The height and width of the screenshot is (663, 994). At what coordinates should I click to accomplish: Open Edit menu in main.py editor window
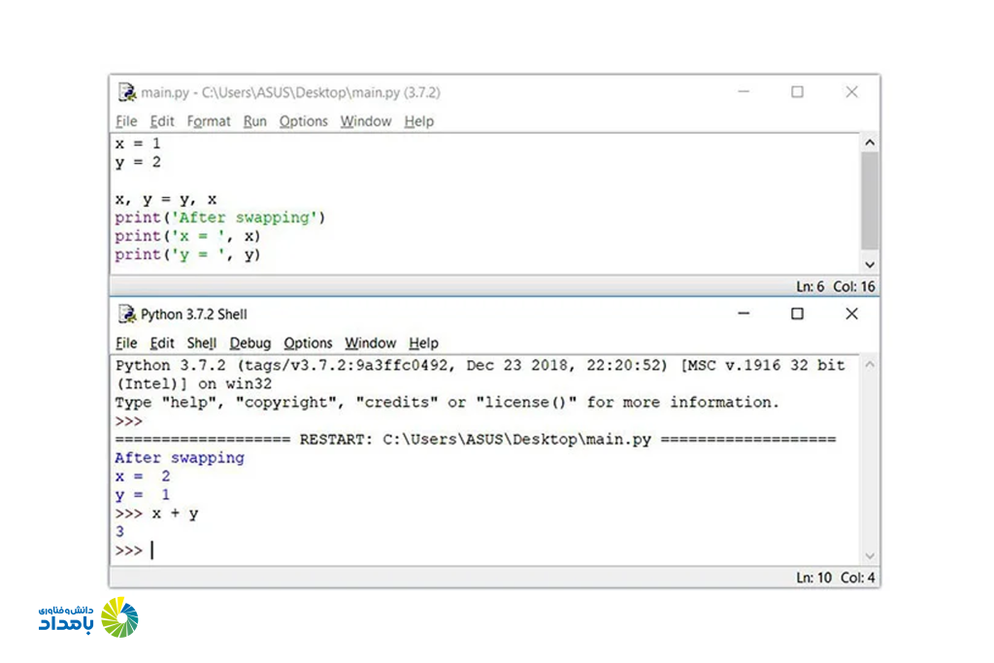point(162,121)
